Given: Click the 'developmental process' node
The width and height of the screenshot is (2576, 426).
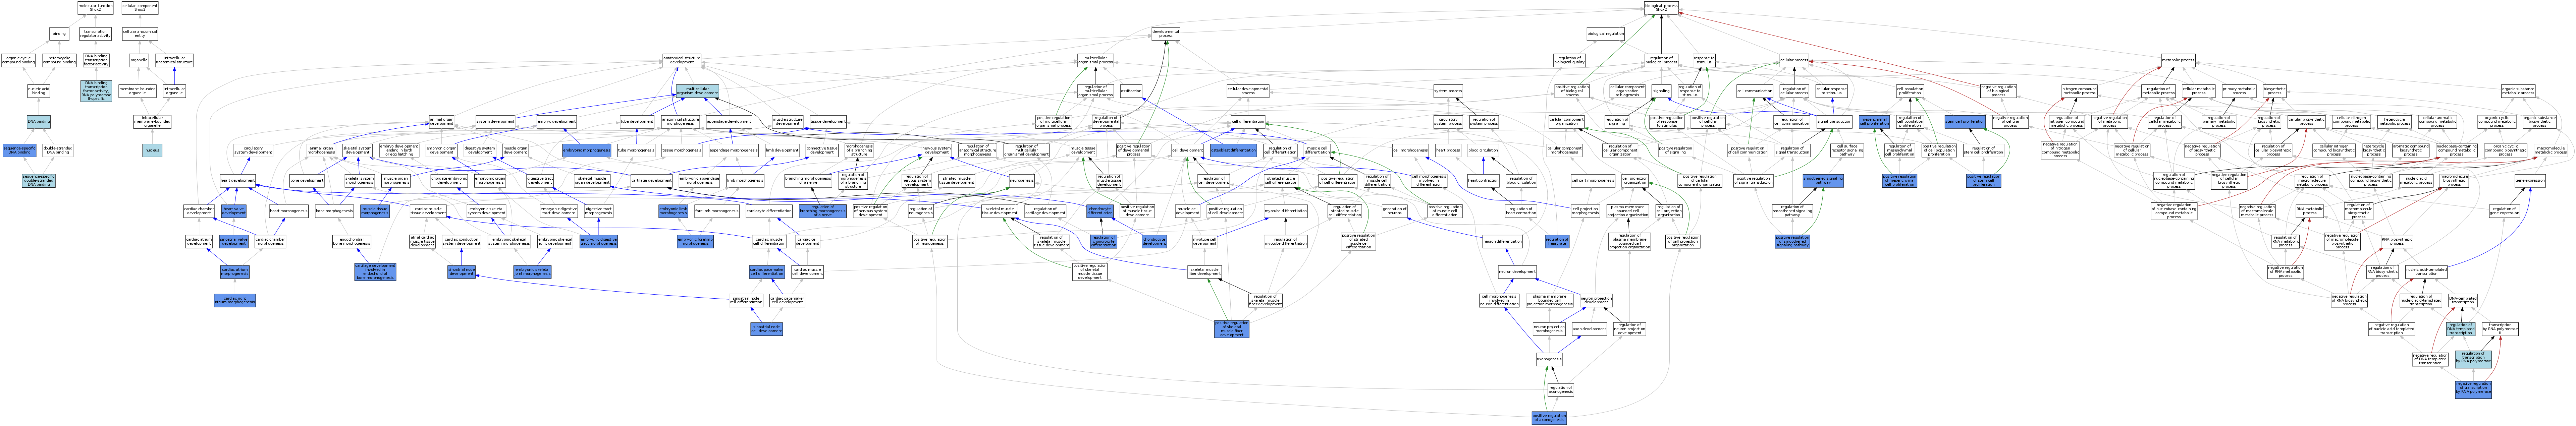Looking at the screenshot, I should (1166, 34).
